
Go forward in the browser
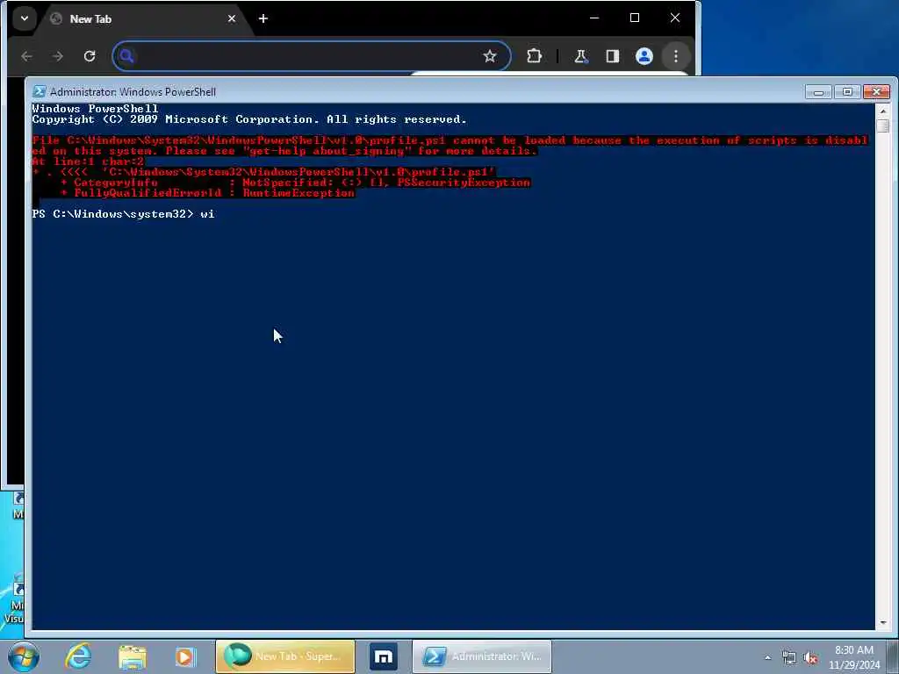click(57, 56)
